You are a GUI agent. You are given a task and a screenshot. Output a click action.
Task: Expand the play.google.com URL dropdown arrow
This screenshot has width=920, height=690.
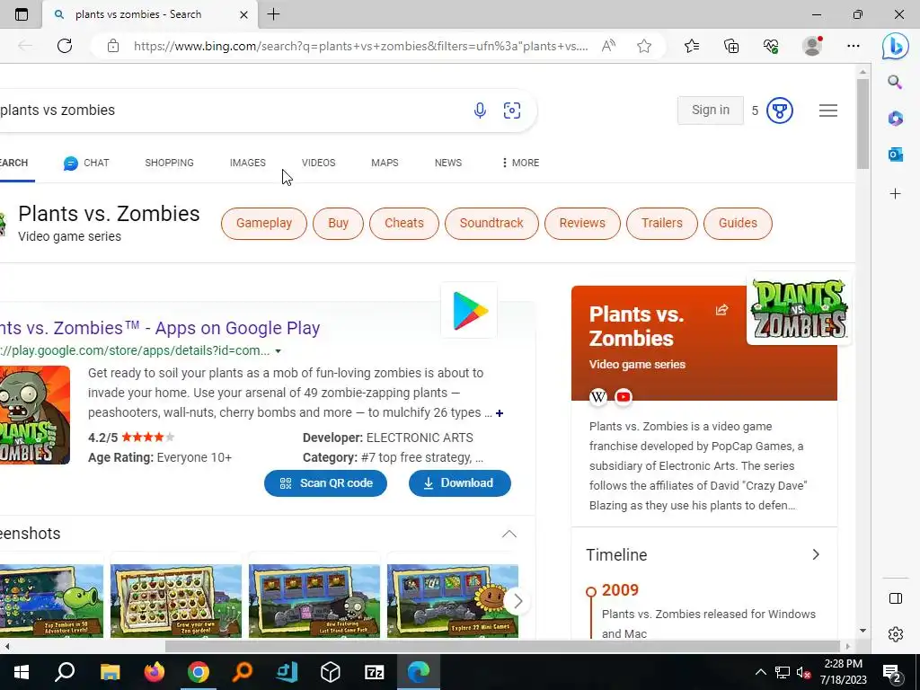[x=279, y=351]
